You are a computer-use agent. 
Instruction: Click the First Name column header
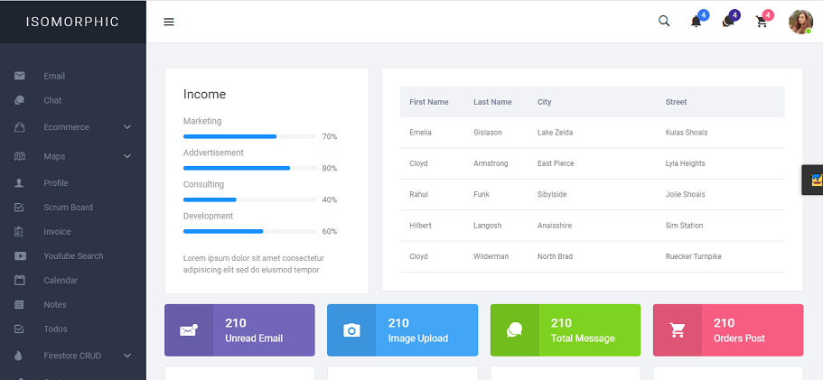tap(429, 102)
